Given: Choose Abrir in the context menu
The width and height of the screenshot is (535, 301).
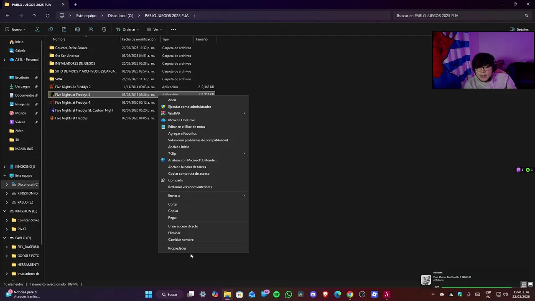Looking at the screenshot, I should click(204, 100).
